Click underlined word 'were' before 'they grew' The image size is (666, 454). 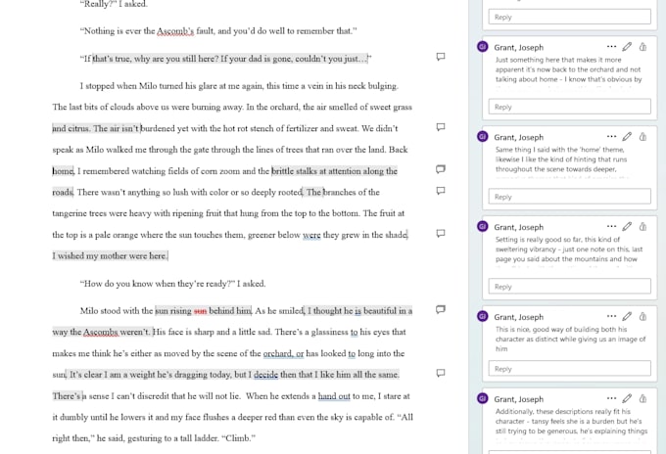[311, 235]
